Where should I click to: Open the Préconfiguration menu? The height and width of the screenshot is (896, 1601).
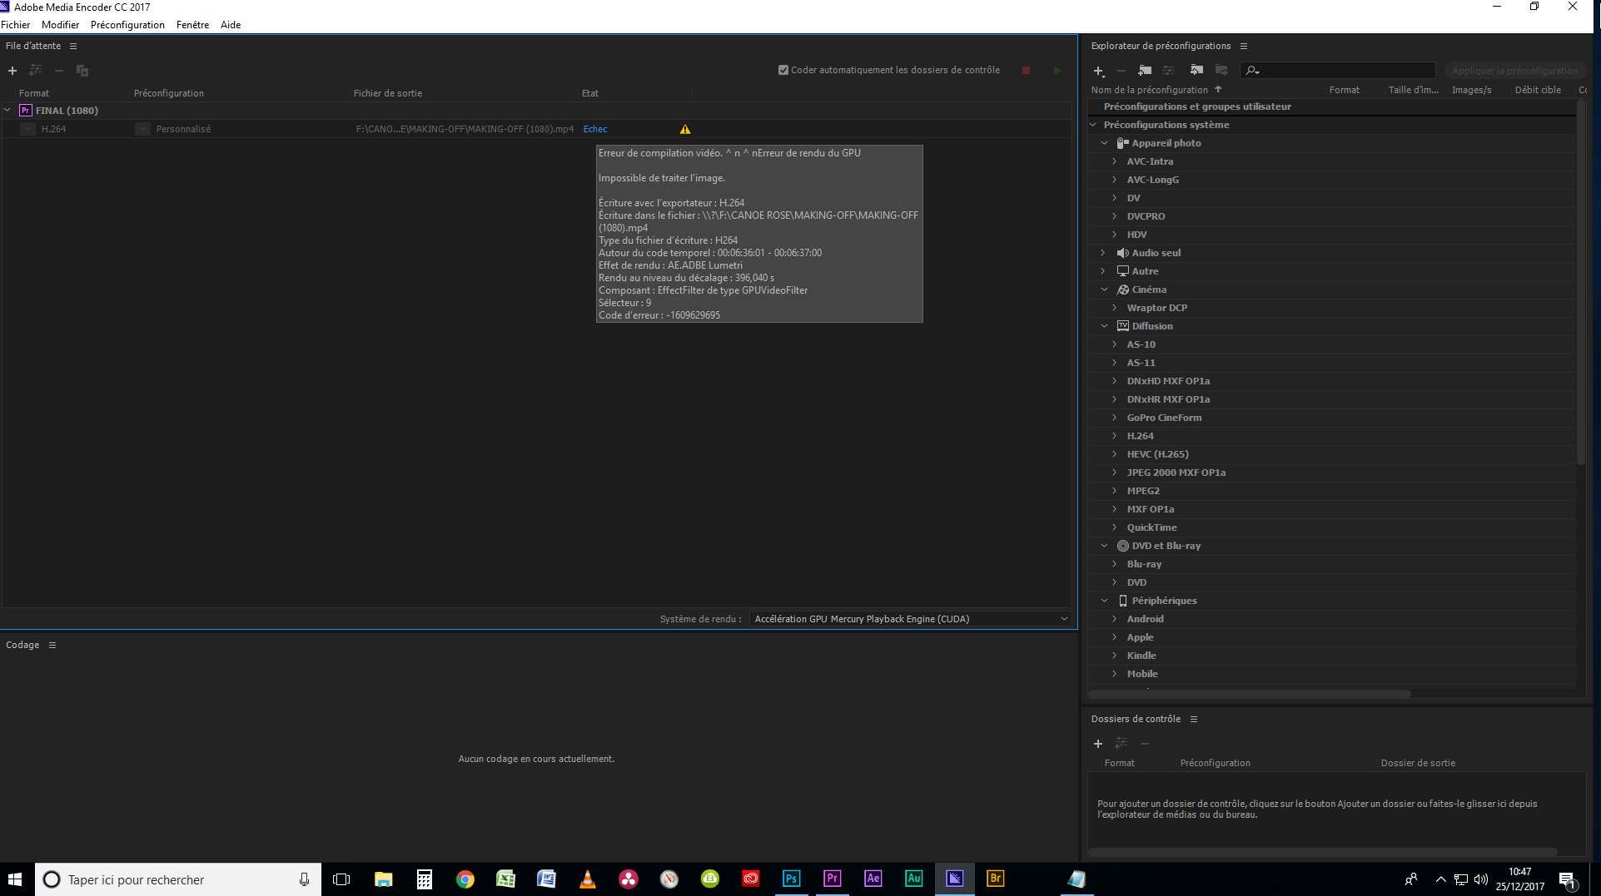(127, 25)
